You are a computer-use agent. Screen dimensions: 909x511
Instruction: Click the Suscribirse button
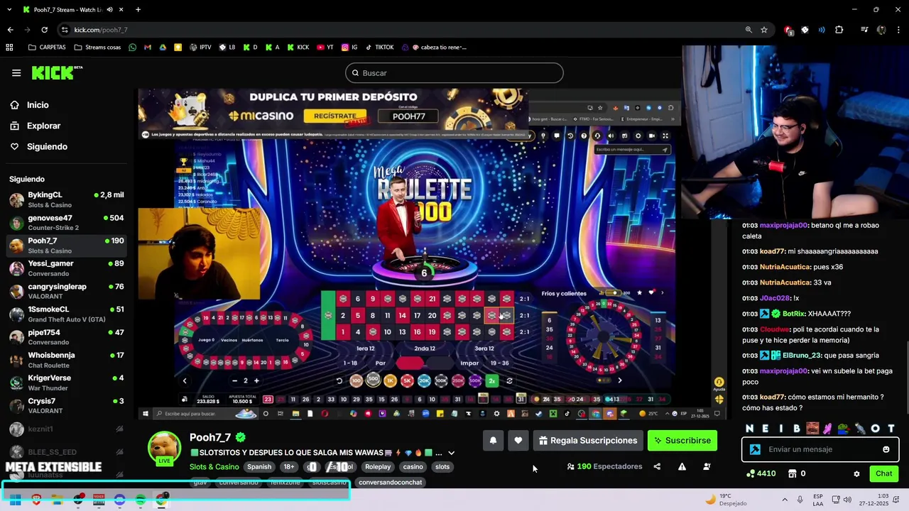click(682, 441)
